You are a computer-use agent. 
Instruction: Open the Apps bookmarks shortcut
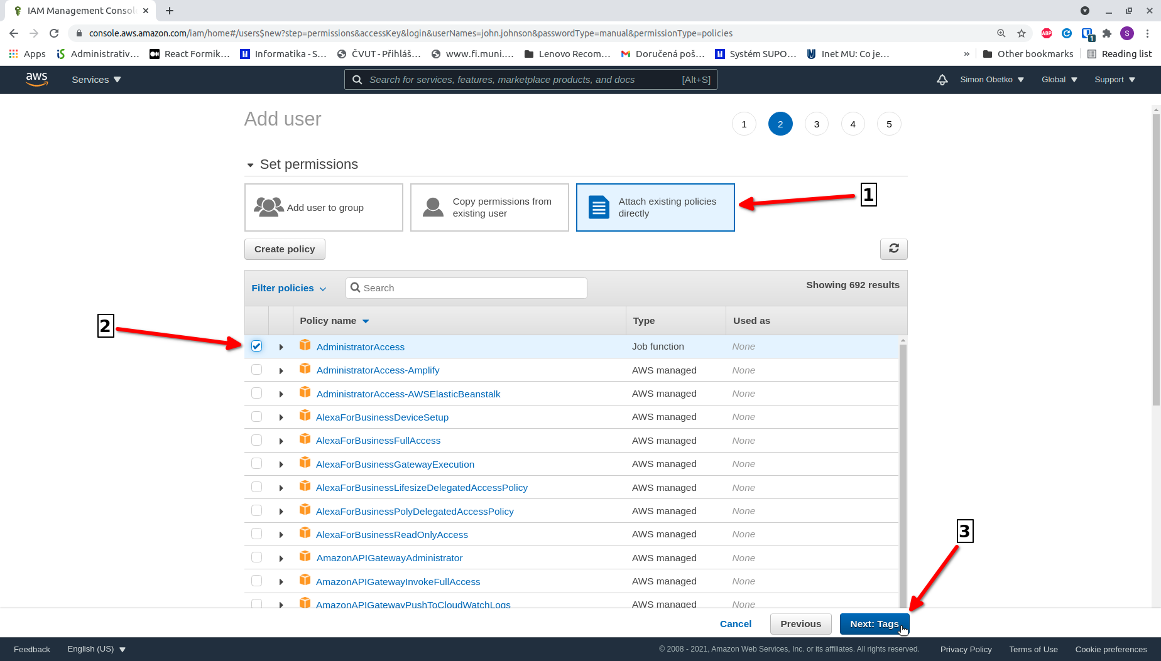27,54
